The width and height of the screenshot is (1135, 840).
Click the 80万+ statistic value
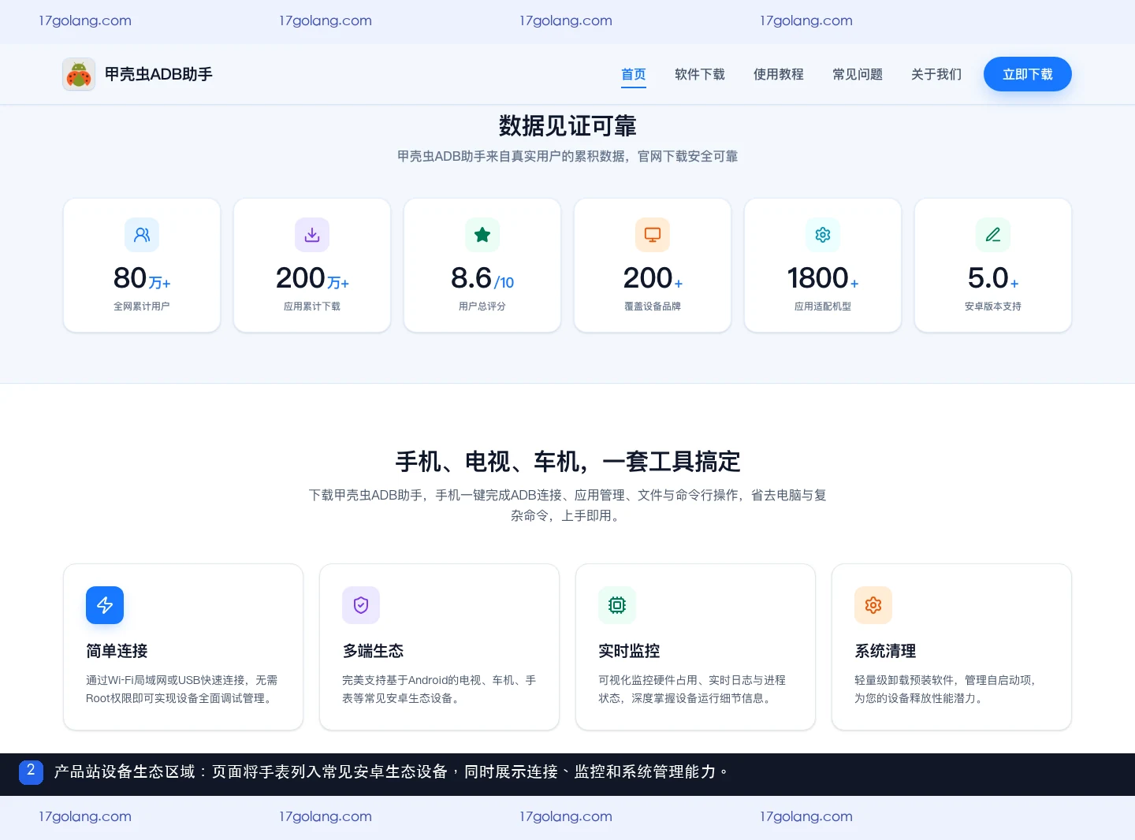[x=142, y=278]
